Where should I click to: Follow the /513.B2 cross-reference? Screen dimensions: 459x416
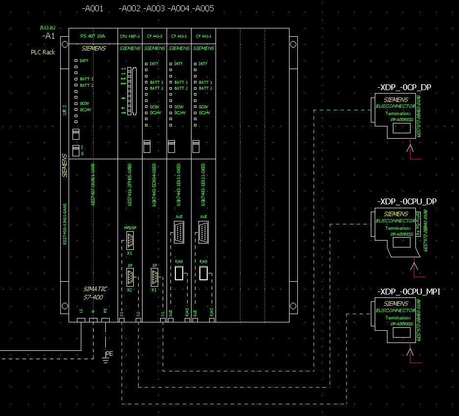point(48,28)
